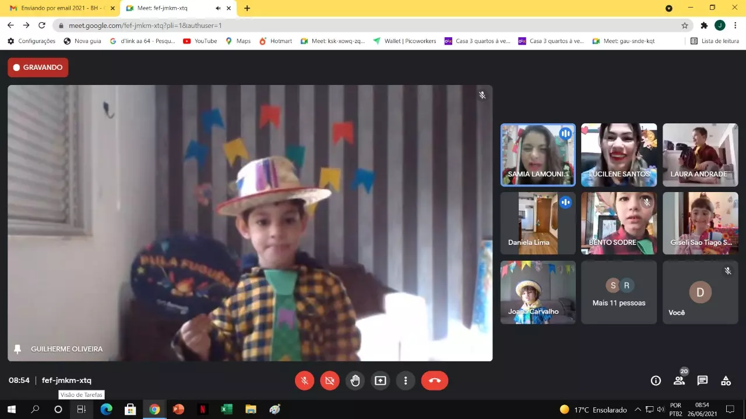Bookmark this page with star icon
746x419 pixels.
click(685, 26)
